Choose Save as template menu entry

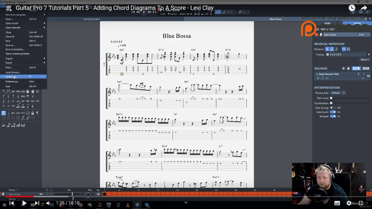point(23,49)
